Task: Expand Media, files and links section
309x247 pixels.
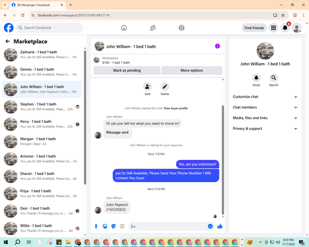Action: (x=265, y=118)
